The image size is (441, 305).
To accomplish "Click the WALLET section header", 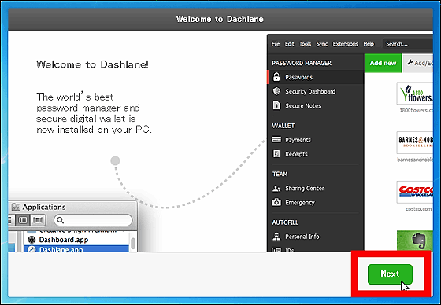I will (283, 126).
